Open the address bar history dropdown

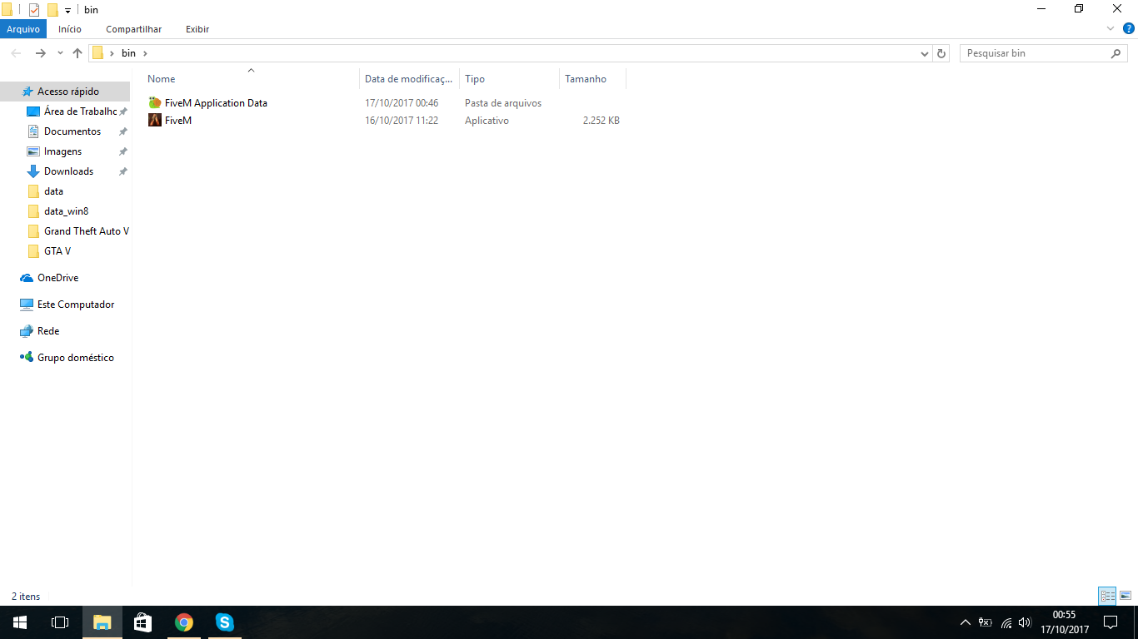tap(925, 53)
